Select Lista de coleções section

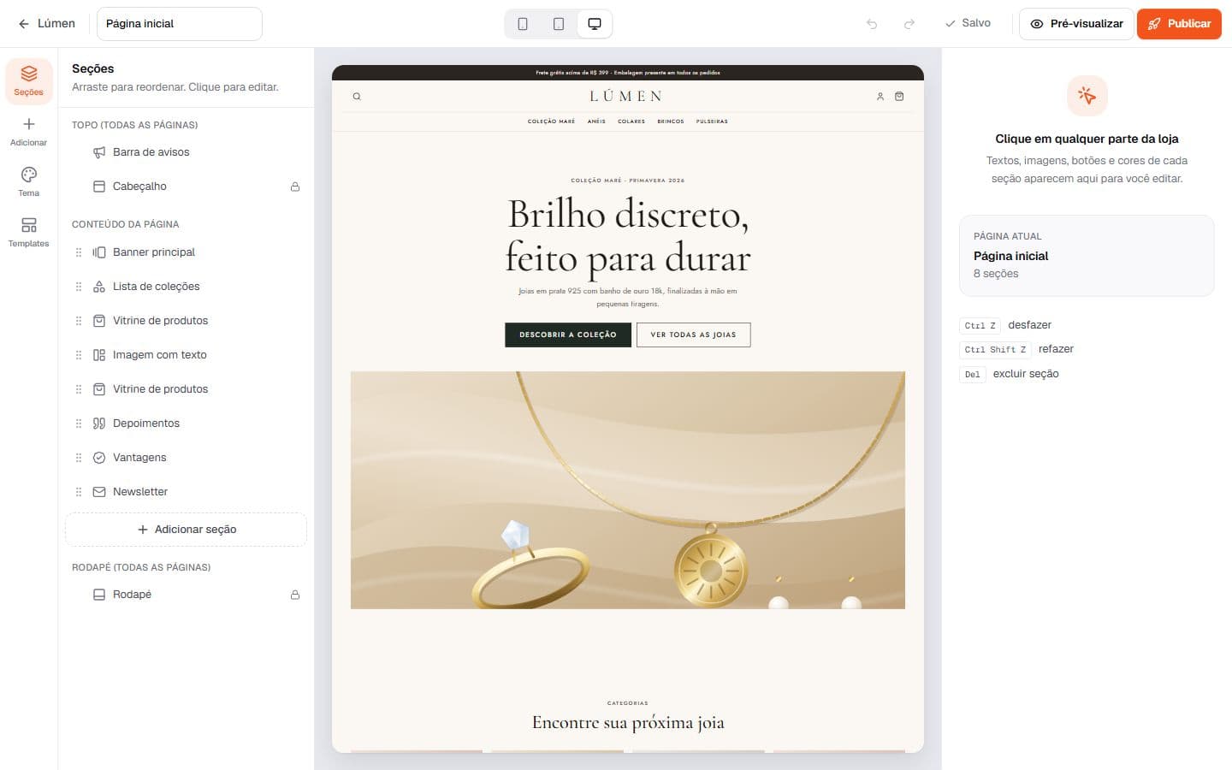coord(186,287)
